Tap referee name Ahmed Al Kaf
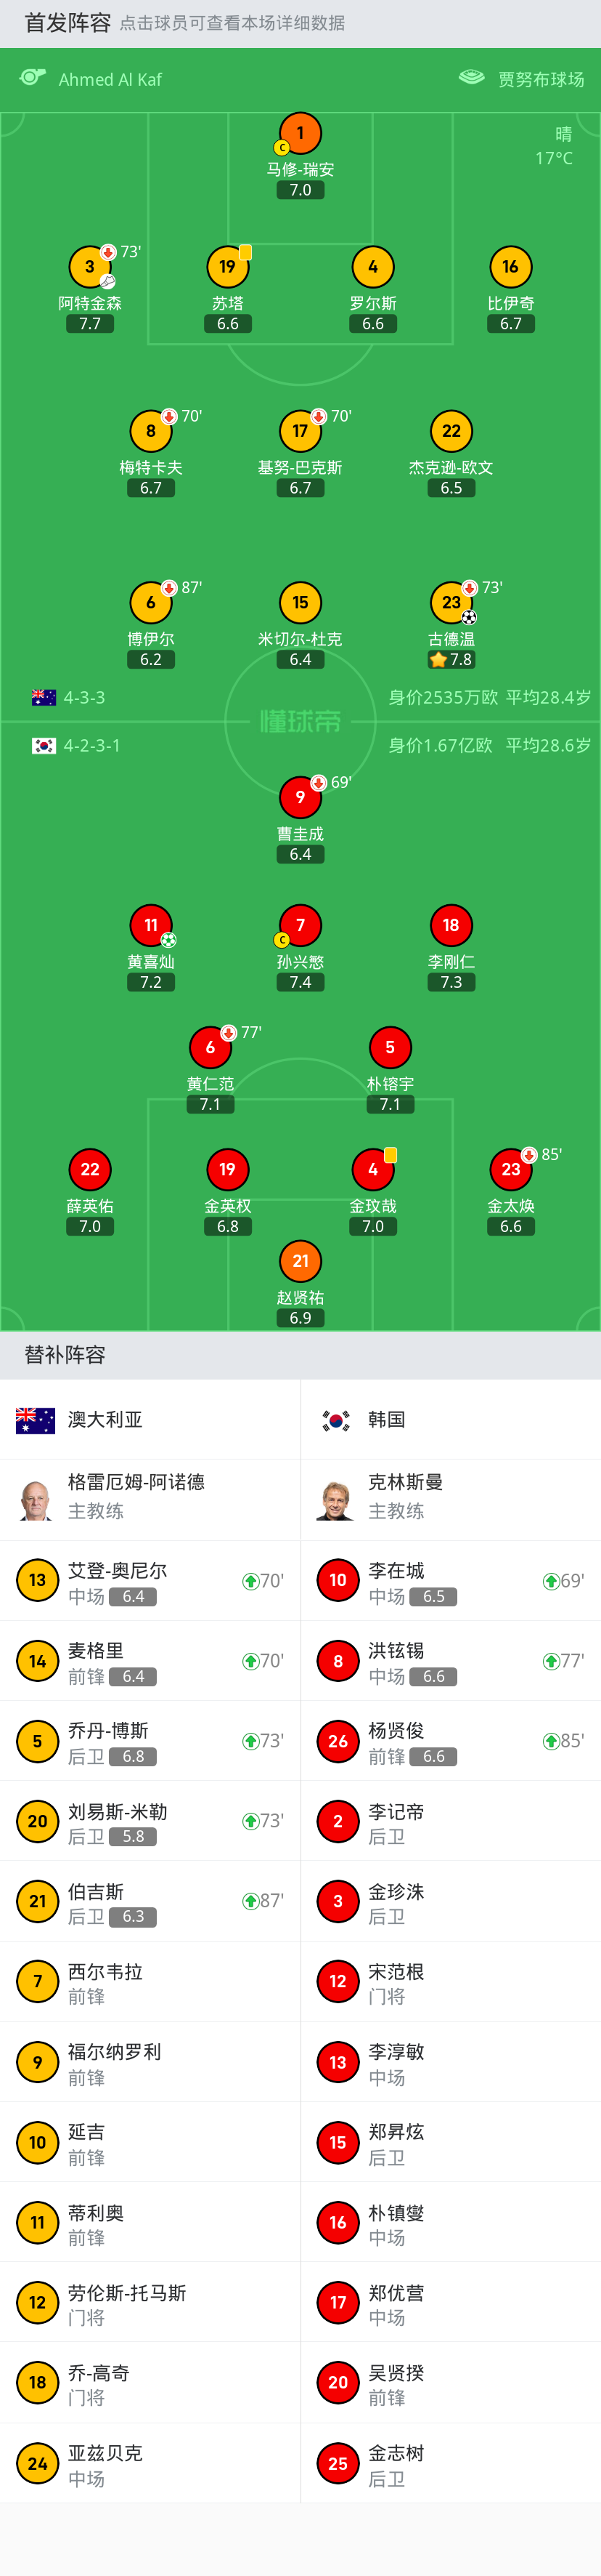601x2576 pixels. [110, 80]
